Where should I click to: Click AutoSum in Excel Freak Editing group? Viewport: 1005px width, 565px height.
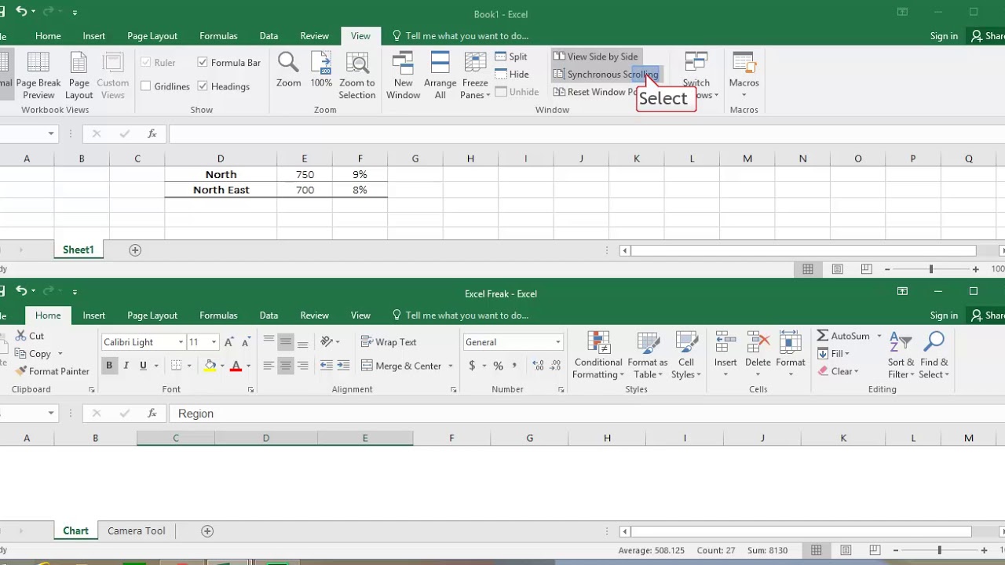843,336
